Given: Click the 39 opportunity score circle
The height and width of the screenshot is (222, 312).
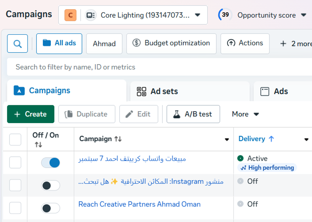Looking at the screenshot, I should coord(225,15).
